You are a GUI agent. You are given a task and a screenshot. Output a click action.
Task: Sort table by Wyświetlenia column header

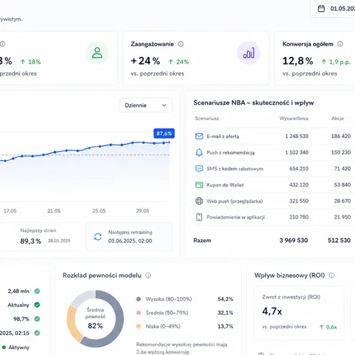tap(294, 118)
